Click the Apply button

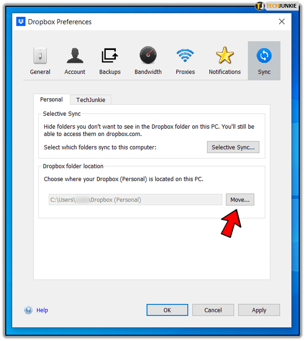pos(259,310)
